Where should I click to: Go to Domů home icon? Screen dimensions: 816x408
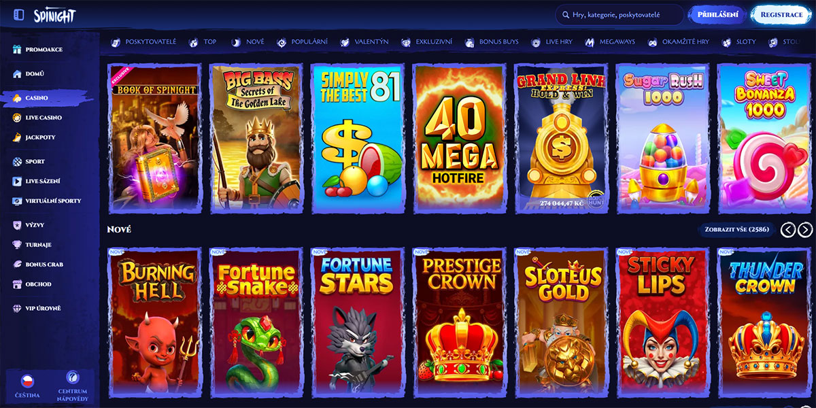(x=18, y=73)
